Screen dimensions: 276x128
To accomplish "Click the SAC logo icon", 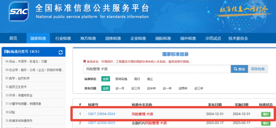I will (x=19, y=12).
